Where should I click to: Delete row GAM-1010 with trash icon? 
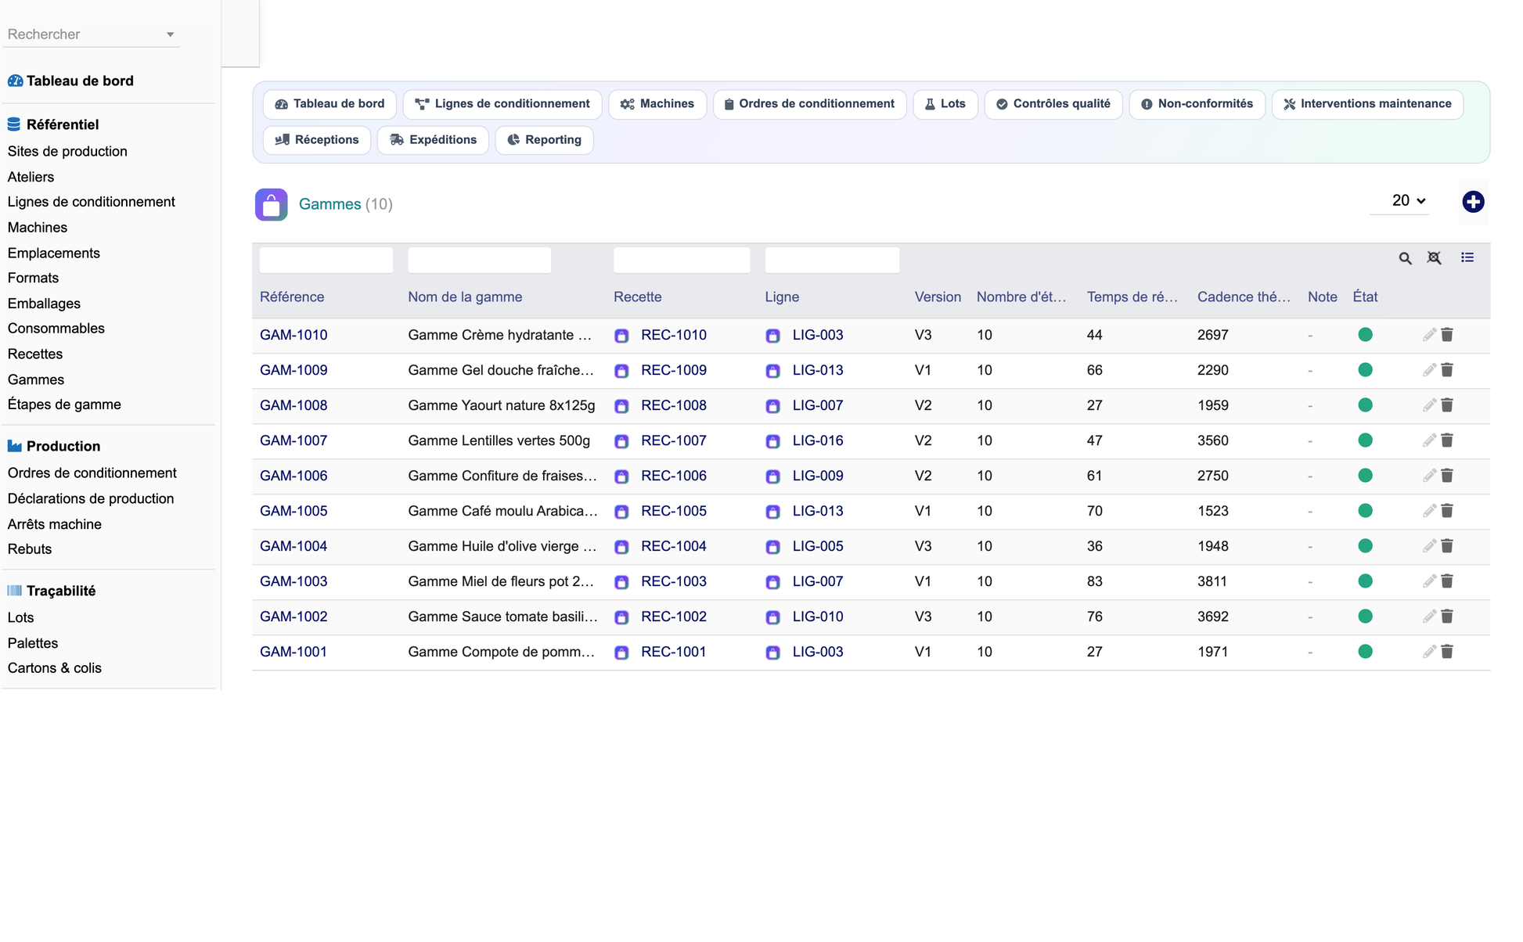pyautogui.click(x=1447, y=335)
